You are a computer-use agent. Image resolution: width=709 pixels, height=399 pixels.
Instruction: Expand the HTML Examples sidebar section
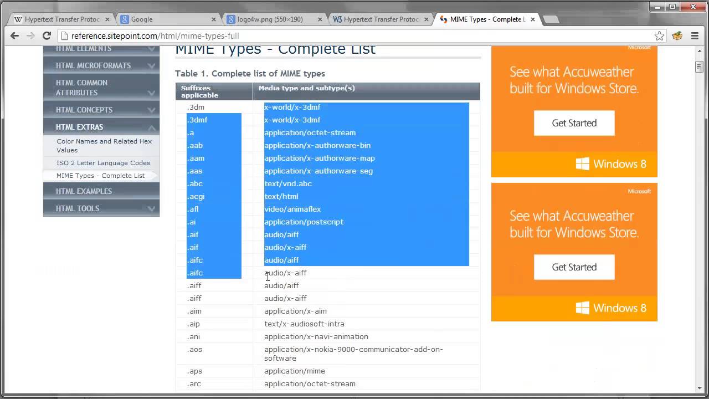101,191
